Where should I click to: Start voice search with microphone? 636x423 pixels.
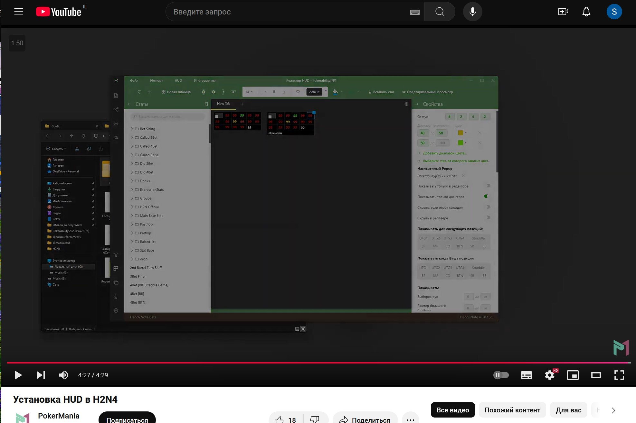(472, 12)
